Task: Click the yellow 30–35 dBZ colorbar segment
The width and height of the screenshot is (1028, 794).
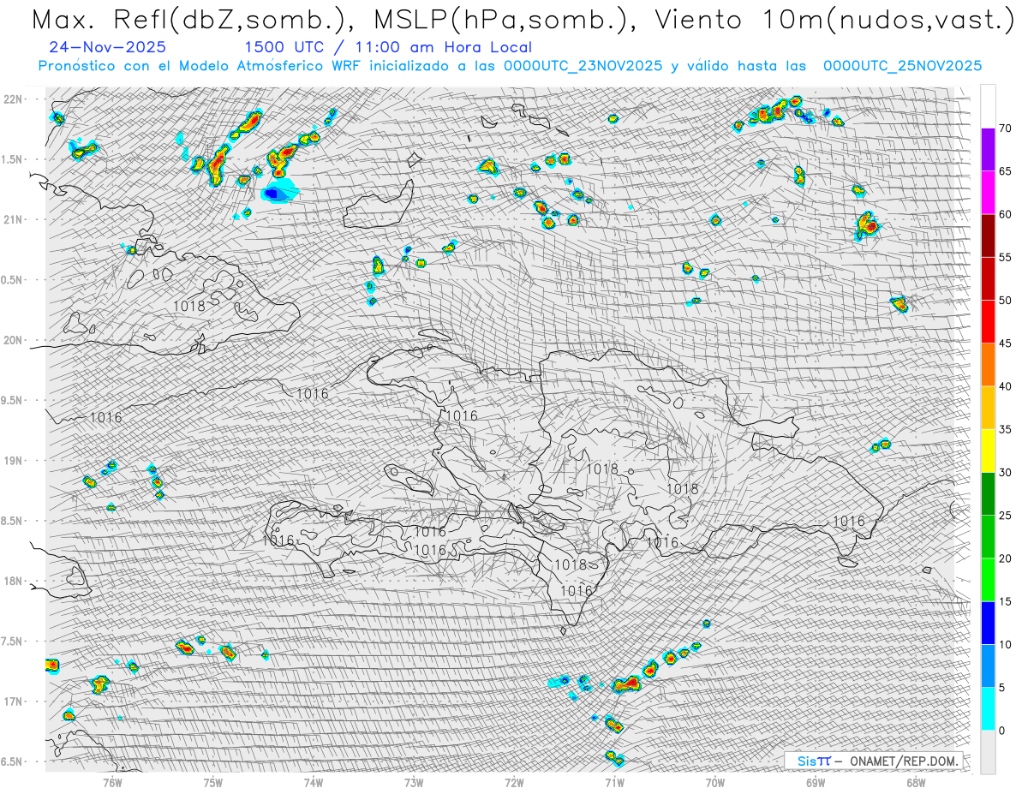Action: pyautogui.click(x=988, y=451)
